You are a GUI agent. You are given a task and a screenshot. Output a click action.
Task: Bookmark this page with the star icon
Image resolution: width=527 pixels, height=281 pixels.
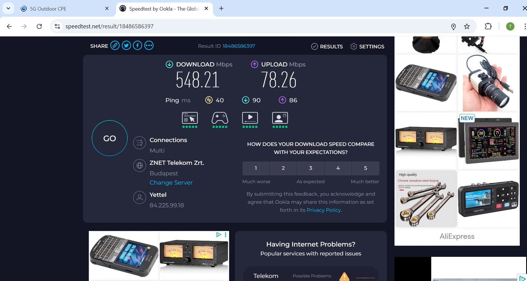point(467,26)
